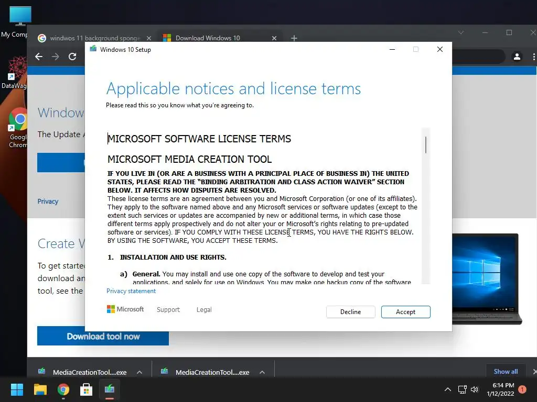Close the 'windwos 11 background sponge' tab
The image size is (537, 402).
point(148,38)
